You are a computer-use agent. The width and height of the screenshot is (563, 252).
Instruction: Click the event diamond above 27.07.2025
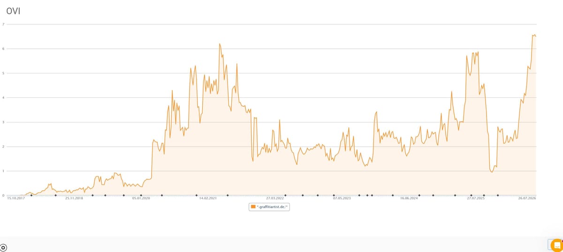tap(471, 195)
